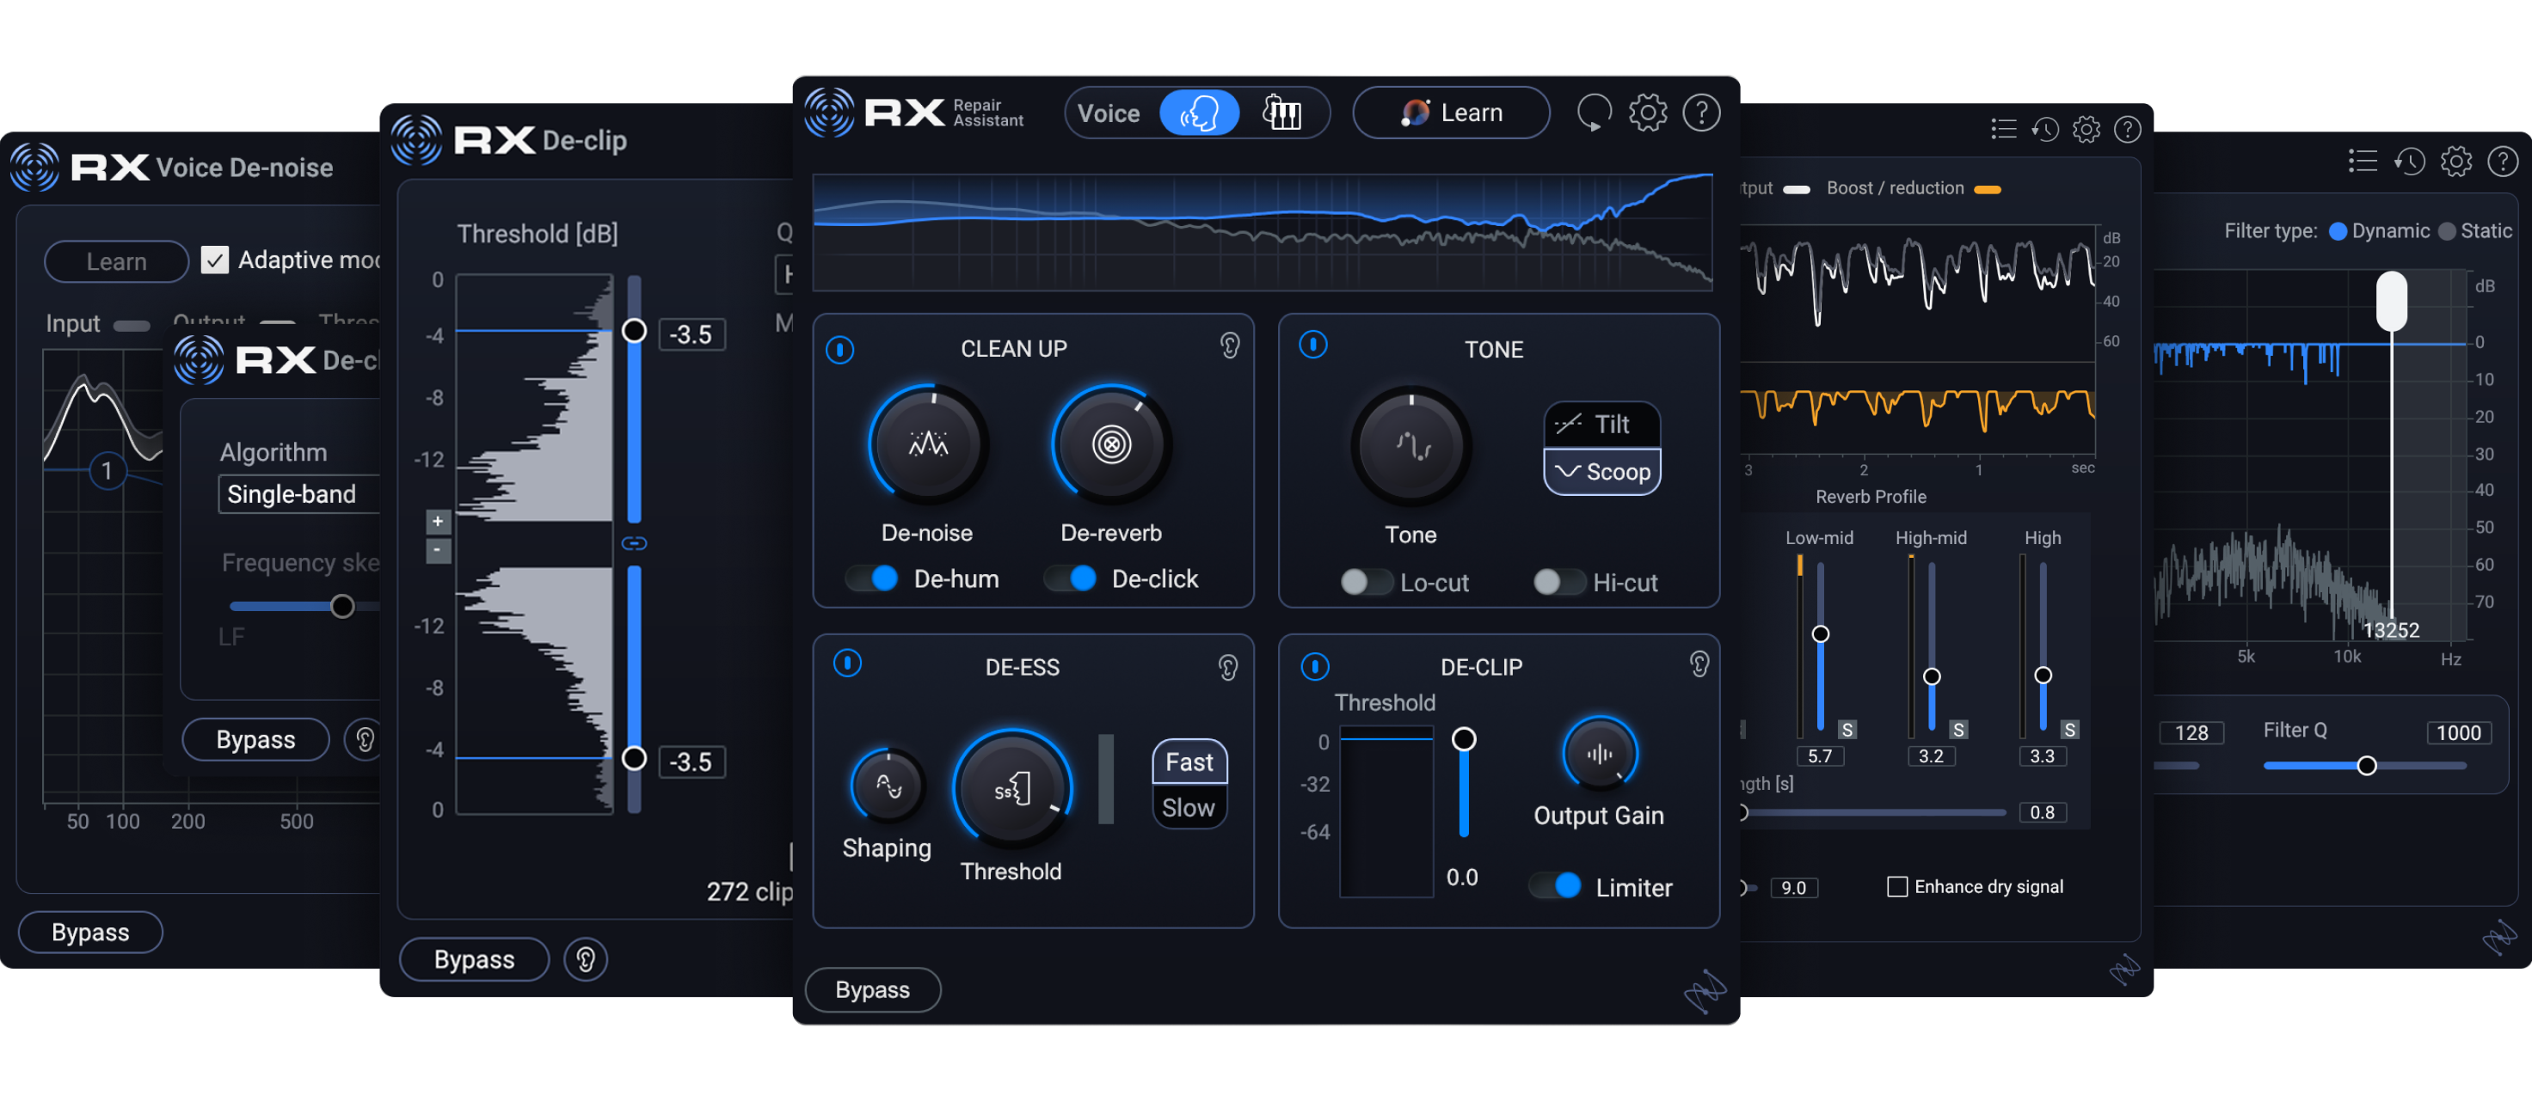Open settings gear in De-reverb window
Viewport: 2532px width, 1101px height.
[x=2086, y=129]
